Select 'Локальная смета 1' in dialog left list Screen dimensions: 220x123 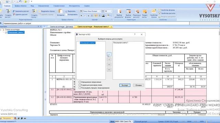pyautogui.click(x=88, y=43)
